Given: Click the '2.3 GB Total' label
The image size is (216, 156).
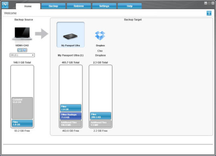Looking at the screenshot, I should [x=100, y=63].
